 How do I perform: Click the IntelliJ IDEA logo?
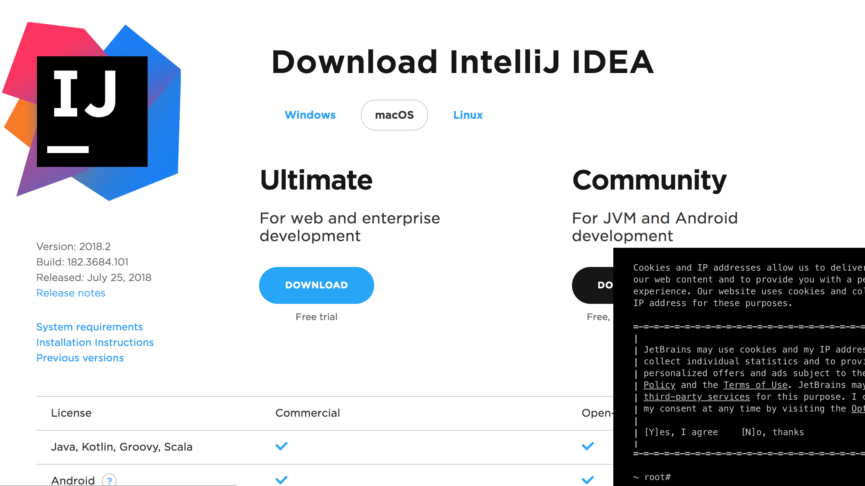point(92,111)
